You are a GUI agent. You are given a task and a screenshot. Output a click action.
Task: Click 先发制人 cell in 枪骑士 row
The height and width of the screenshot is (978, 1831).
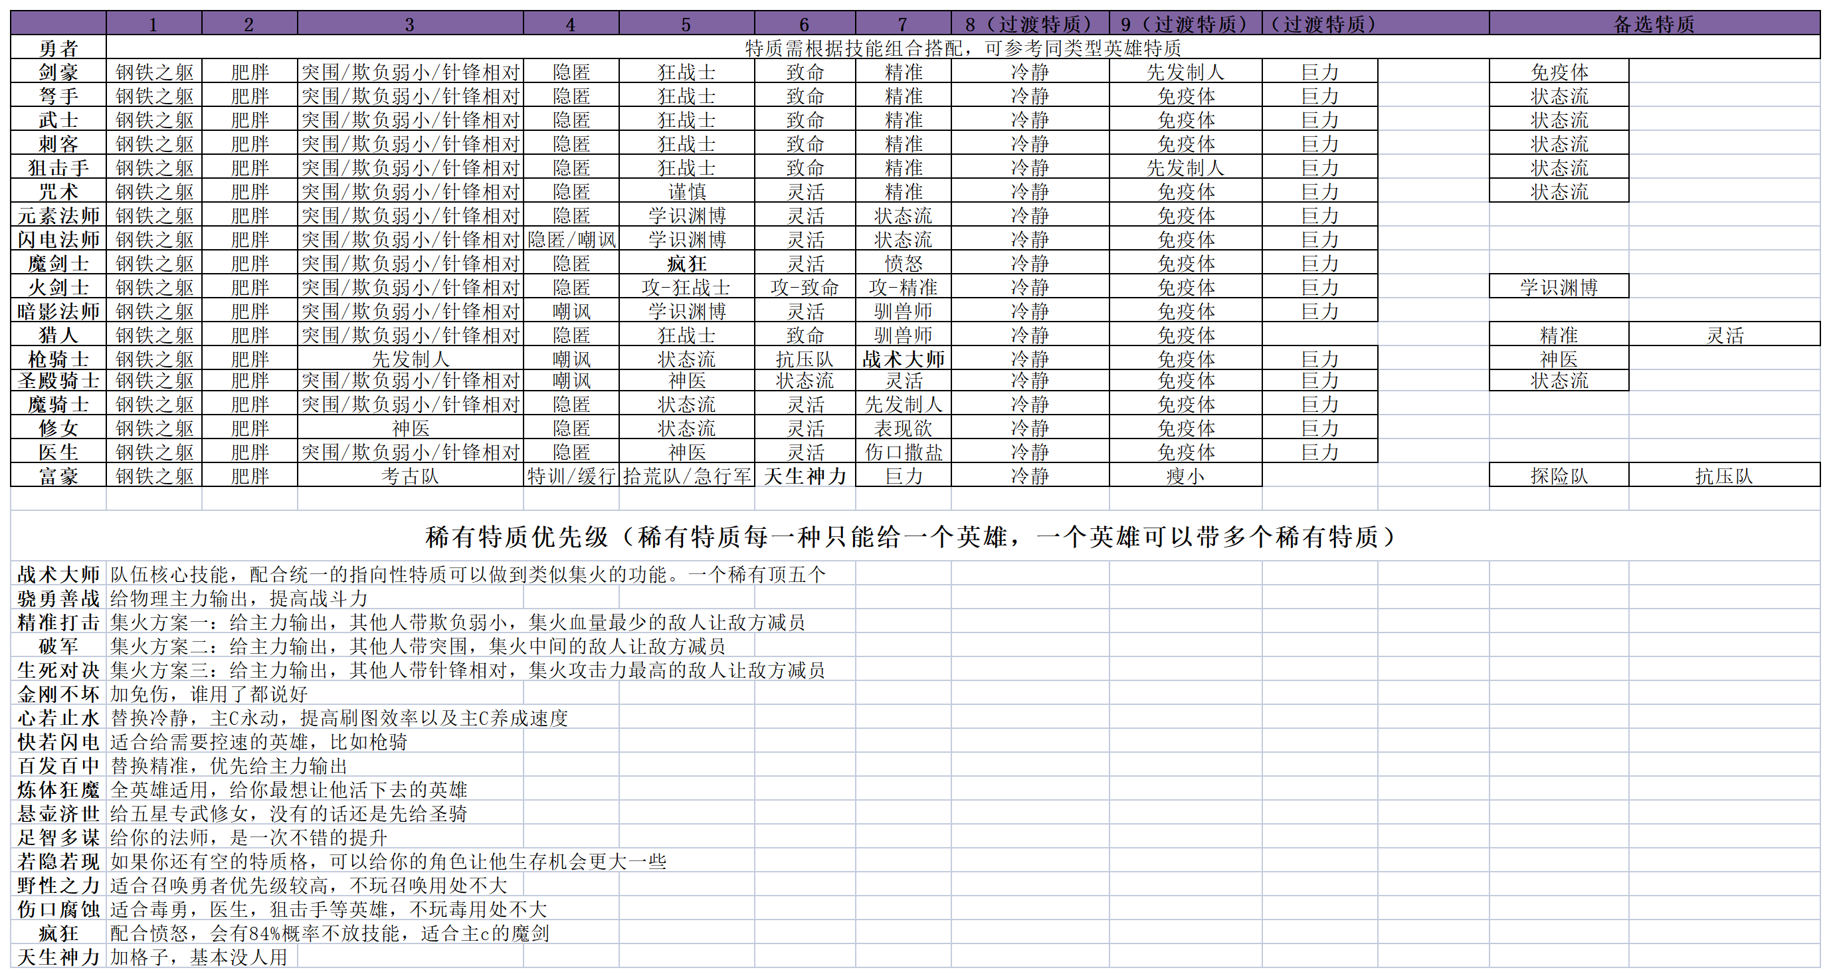pyautogui.click(x=410, y=358)
